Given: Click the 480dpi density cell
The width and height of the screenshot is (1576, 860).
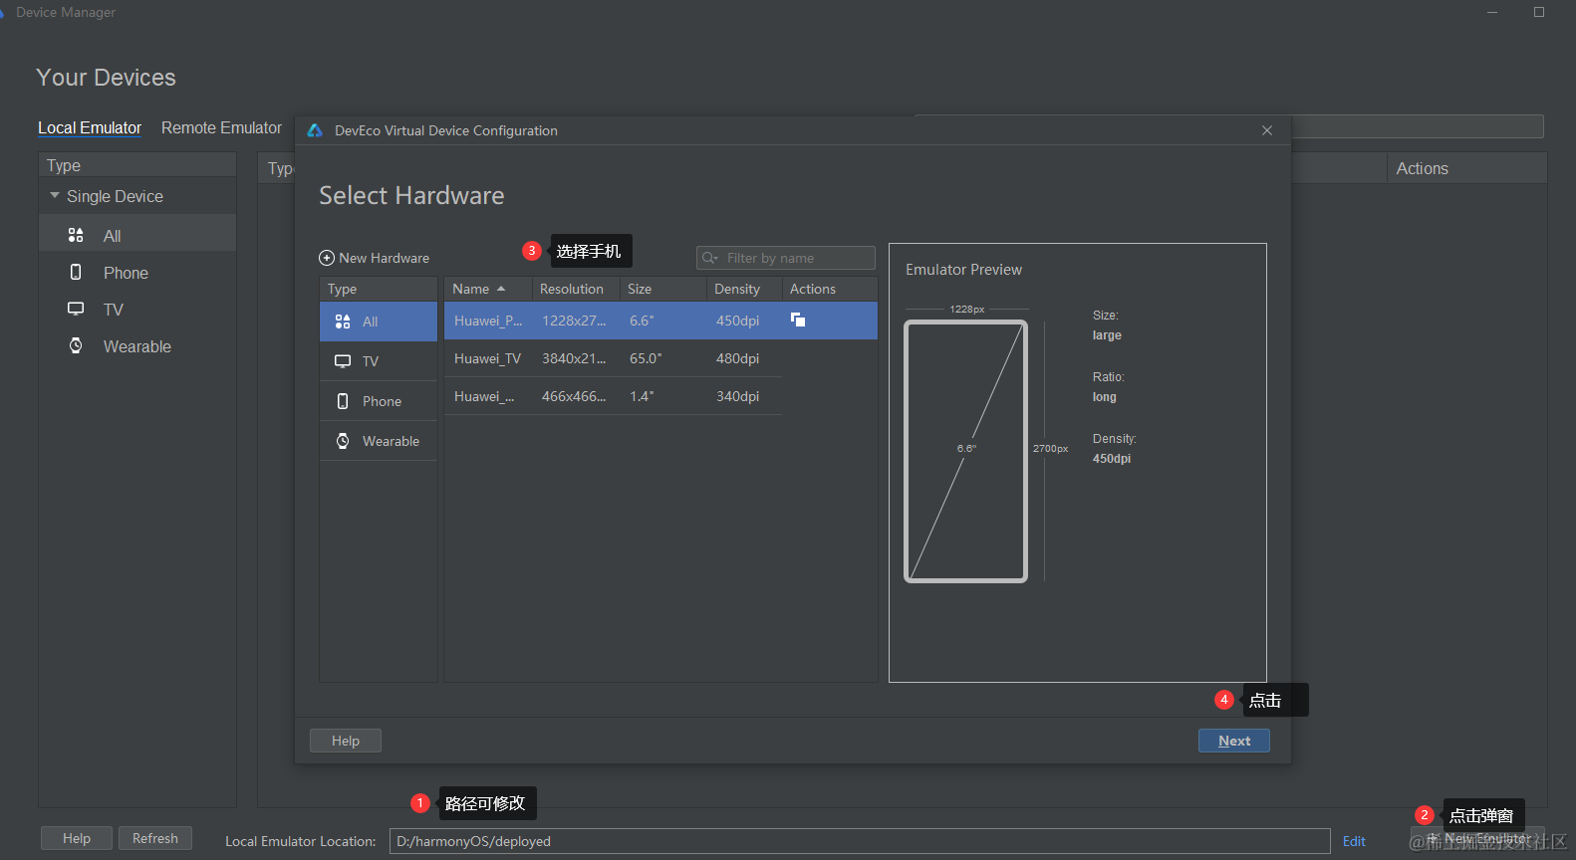Looking at the screenshot, I should tap(737, 358).
